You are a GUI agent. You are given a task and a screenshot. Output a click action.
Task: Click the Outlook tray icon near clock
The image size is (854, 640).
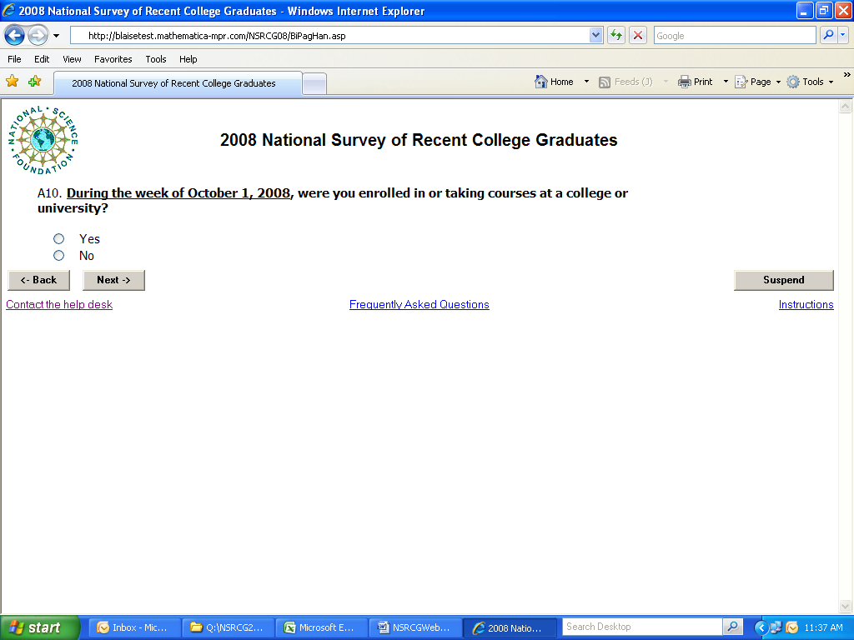[792, 628]
